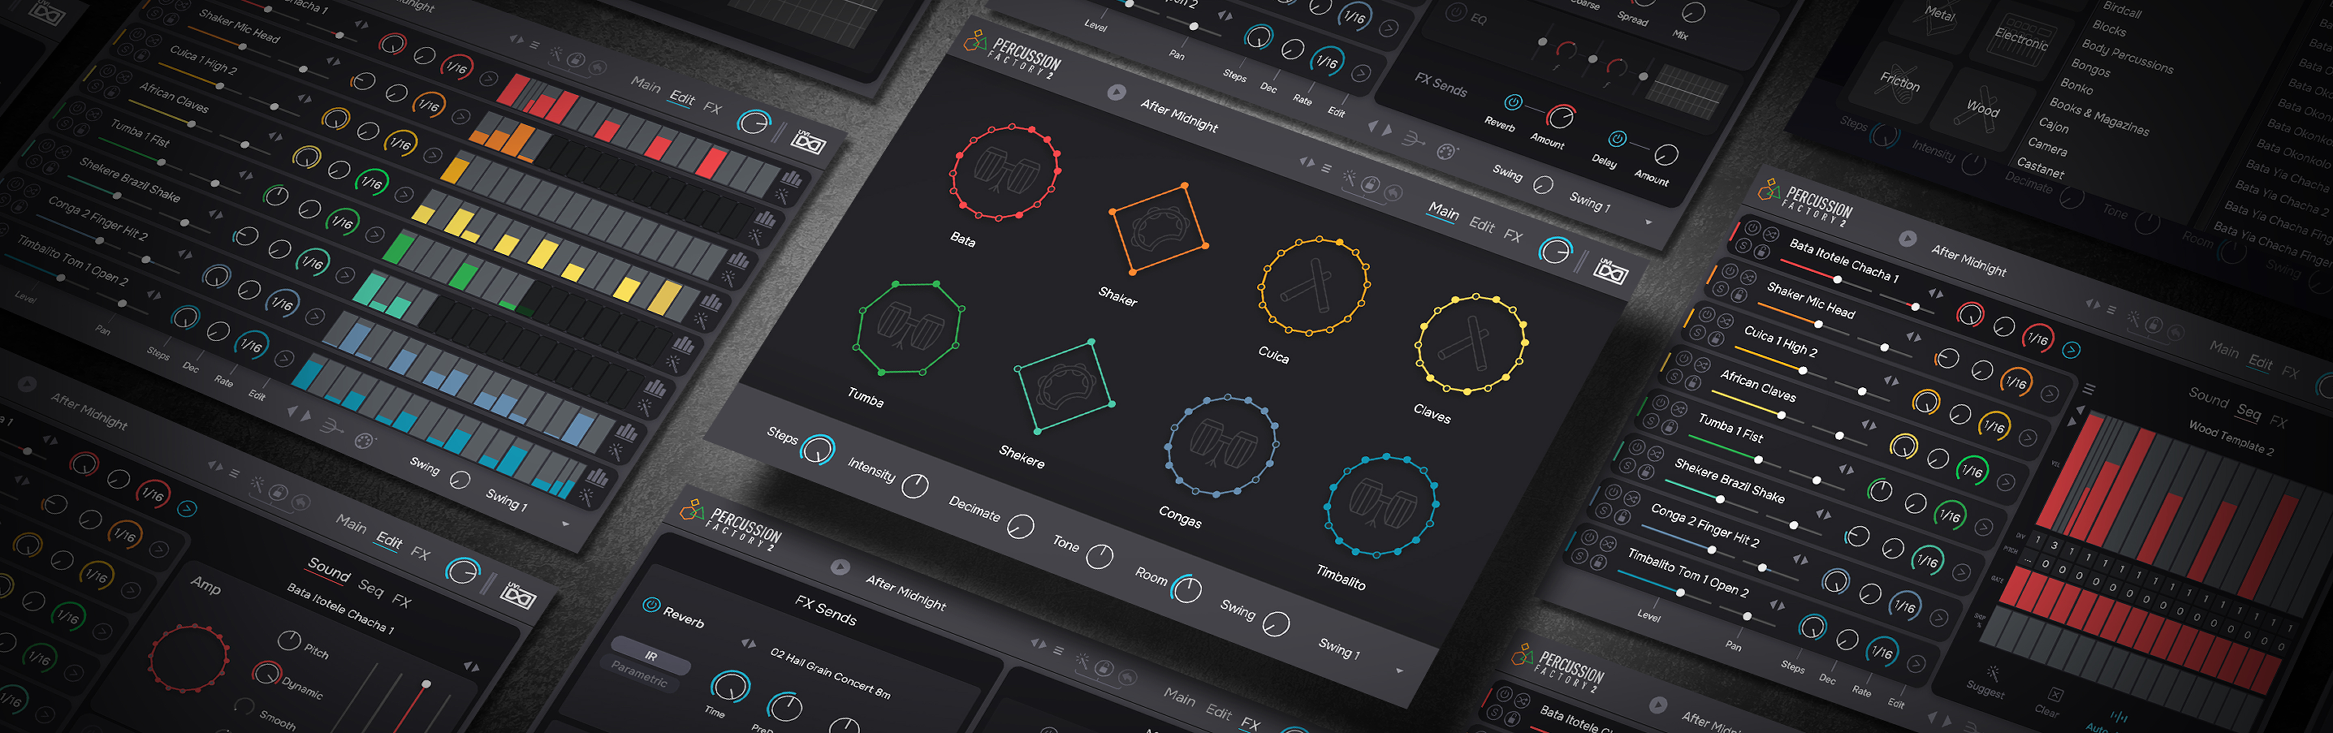Switch to the FX tab in the Main view window
The image size is (2333, 733).
click(x=1512, y=235)
